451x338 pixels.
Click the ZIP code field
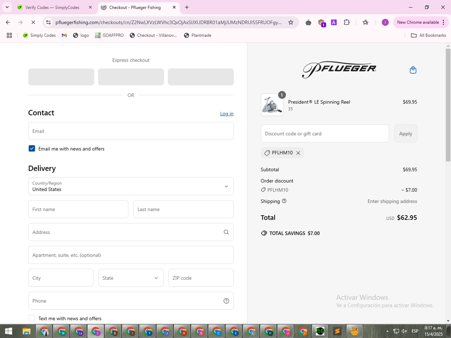tap(201, 278)
